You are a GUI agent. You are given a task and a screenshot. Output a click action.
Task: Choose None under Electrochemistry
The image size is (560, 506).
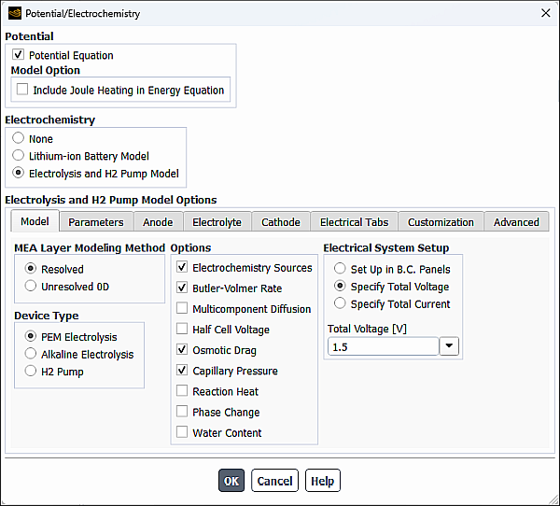tap(19, 138)
